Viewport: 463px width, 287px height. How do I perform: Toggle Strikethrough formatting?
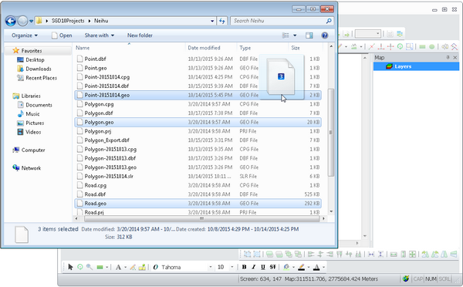[x=272, y=267]
